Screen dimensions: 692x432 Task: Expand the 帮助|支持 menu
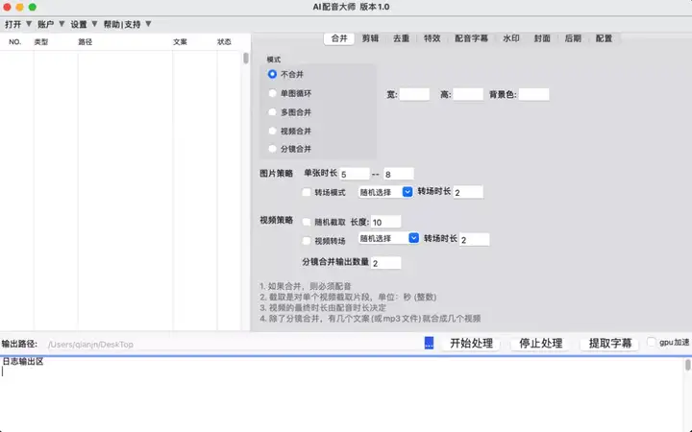128,24
